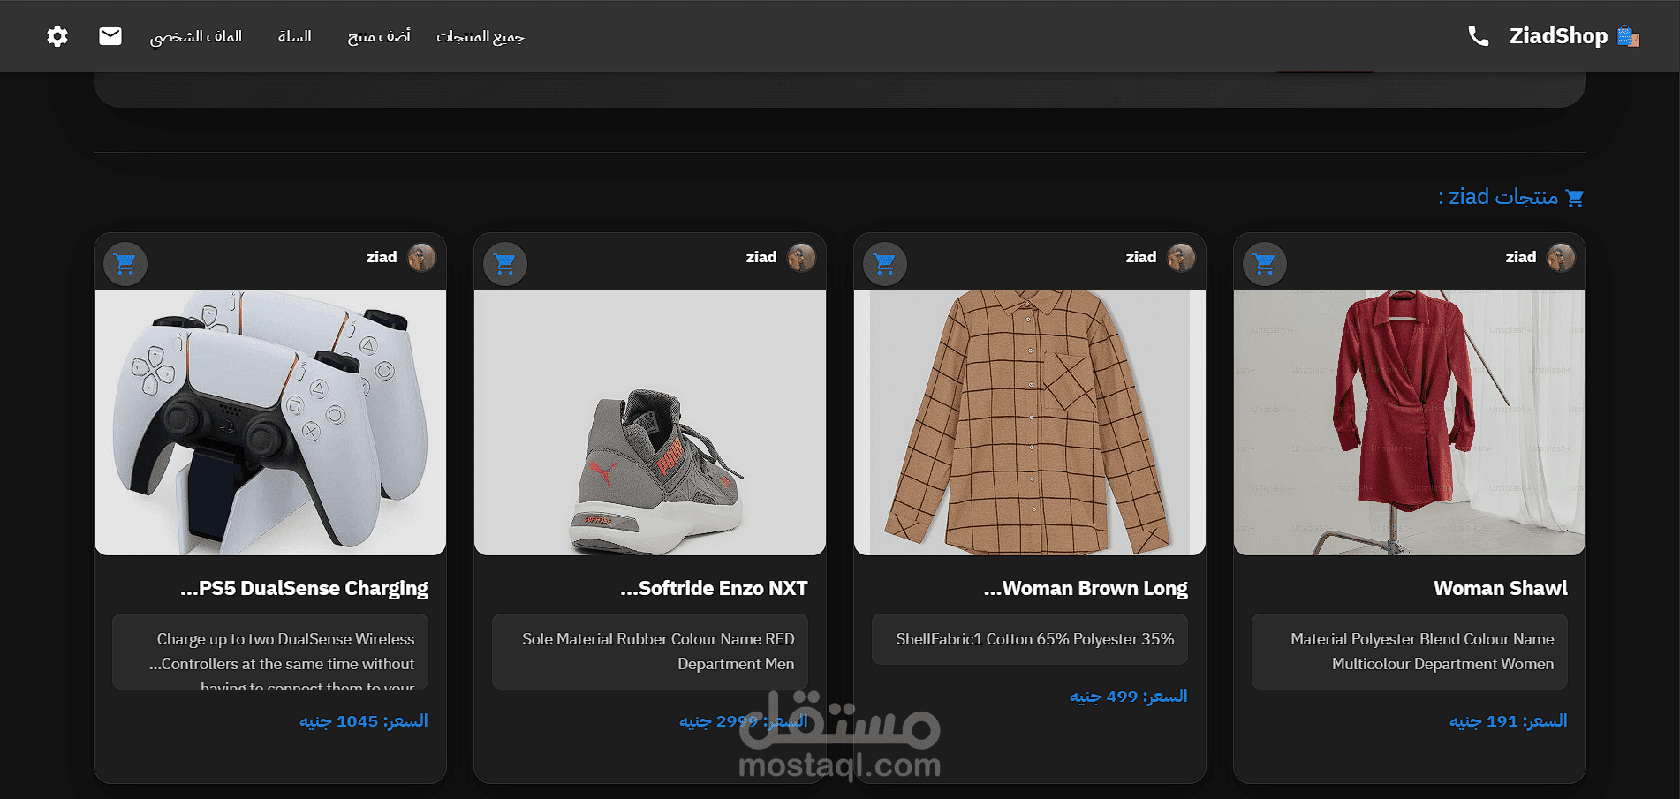This screenshot has height=799, width=1680.
Task: Open الملف الشخصي profile menu item
Action: pos(196,36)
